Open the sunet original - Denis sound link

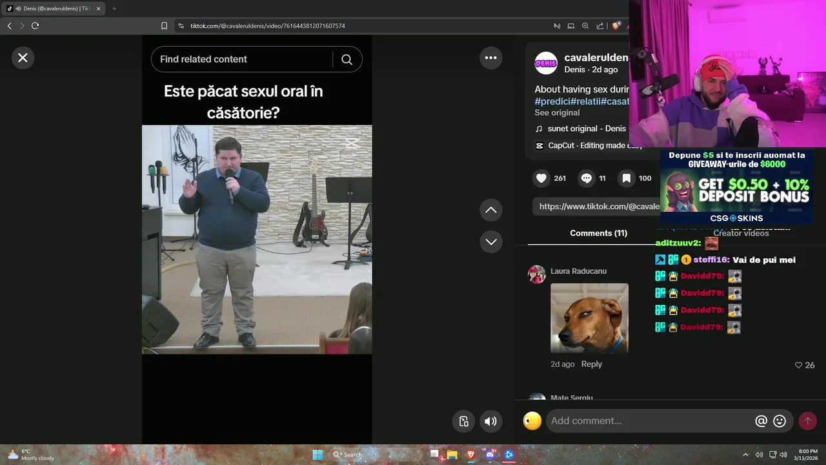coord(587,129)
